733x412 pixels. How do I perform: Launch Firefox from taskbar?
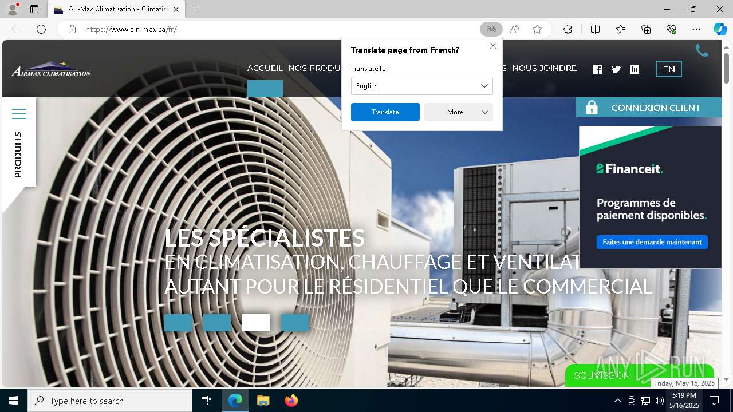coord(291,401)
